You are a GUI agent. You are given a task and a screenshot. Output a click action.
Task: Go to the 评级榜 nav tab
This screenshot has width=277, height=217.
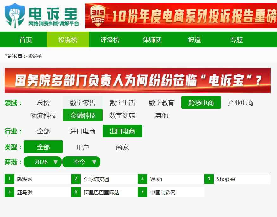pyautogui.click(x=110, y=40)
